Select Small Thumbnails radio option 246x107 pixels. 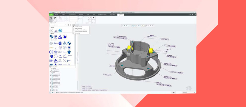pyautogui.click(x=74, y=27)
